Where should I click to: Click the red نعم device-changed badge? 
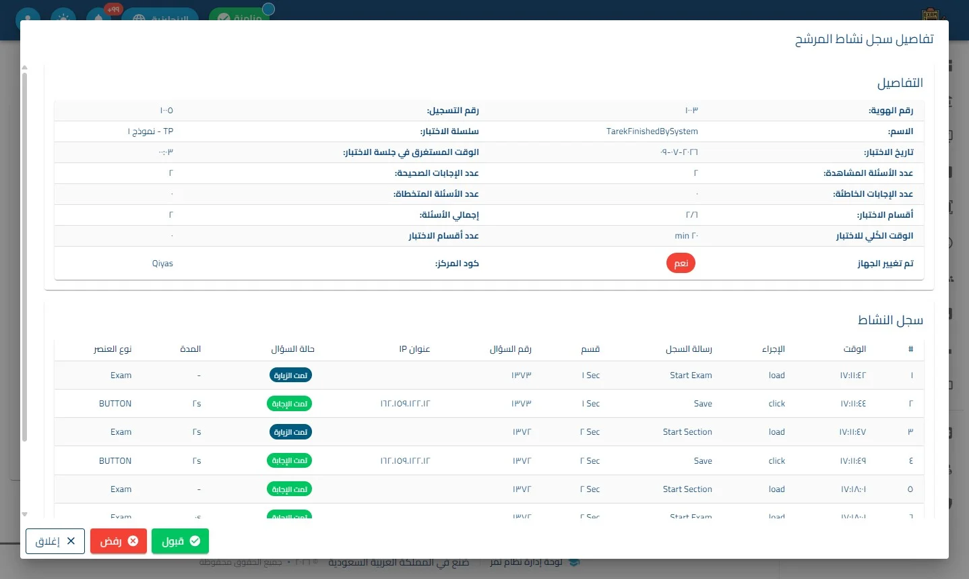[x=681, y=263]
